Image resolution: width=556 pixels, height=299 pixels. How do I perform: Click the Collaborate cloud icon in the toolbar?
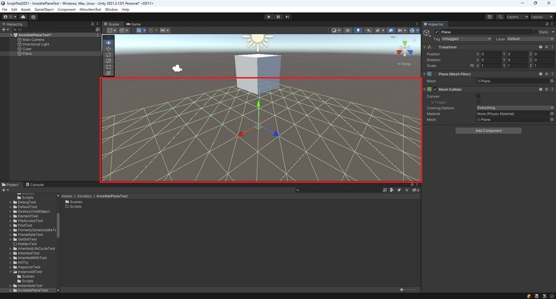pyautogui.click(x=23, y=17)
